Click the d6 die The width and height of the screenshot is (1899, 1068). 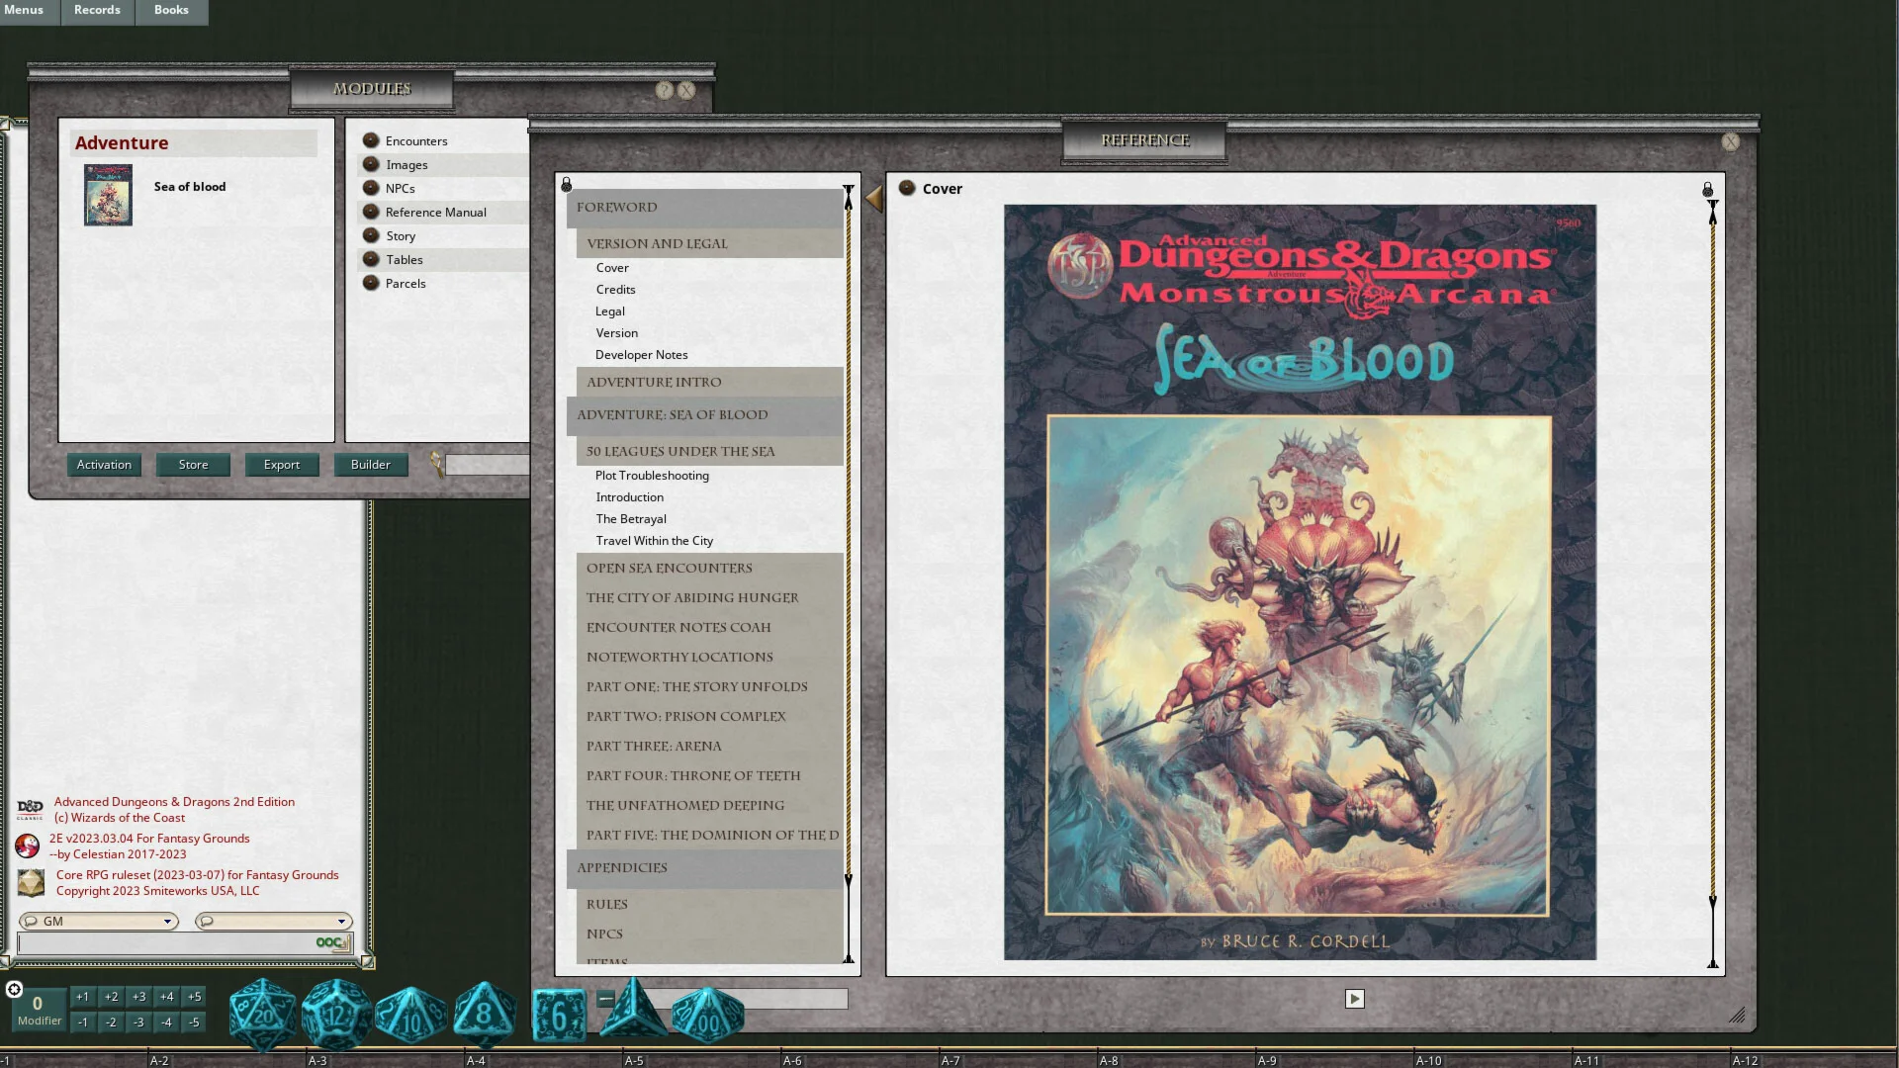[x=559, y=1016]
